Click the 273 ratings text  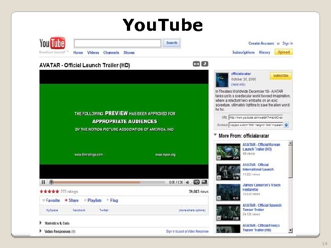(69, 192)
